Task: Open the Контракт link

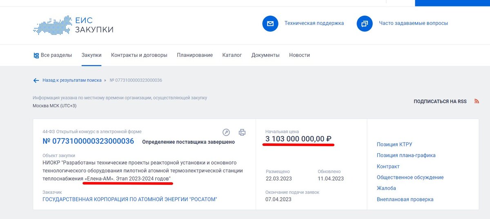Action: click(x=388, y=166)
